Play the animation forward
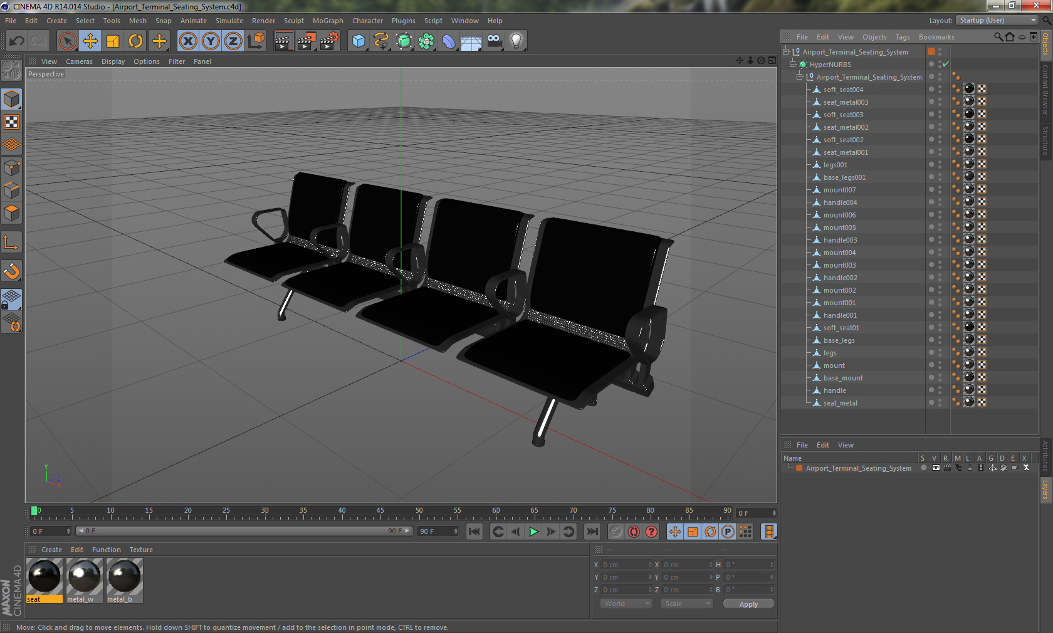The width and height of the screenshot is (1053, 633). (533, 531)
